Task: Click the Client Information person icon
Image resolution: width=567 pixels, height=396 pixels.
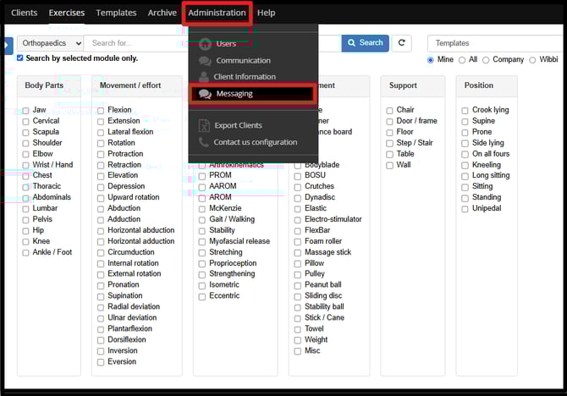Action: 204,77
